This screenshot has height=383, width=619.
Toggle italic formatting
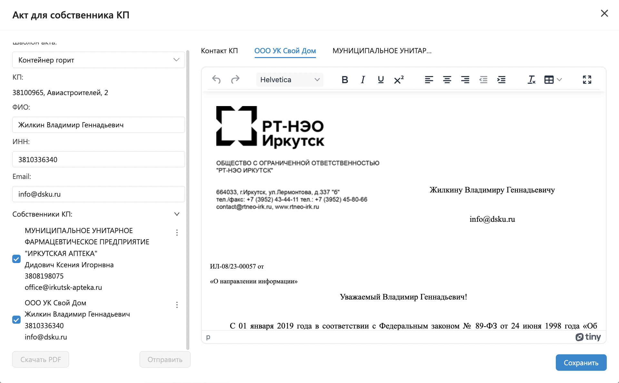tap(363, 80)
